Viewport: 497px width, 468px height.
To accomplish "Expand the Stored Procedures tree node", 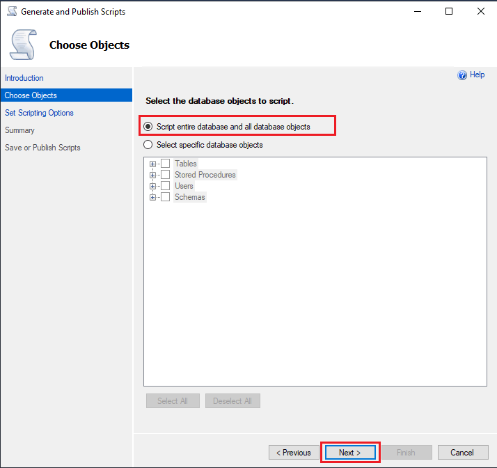I will [x=152, y=175].
